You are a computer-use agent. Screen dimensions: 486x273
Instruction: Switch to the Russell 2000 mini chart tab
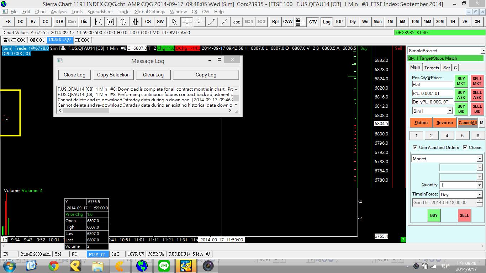point(36,254)
